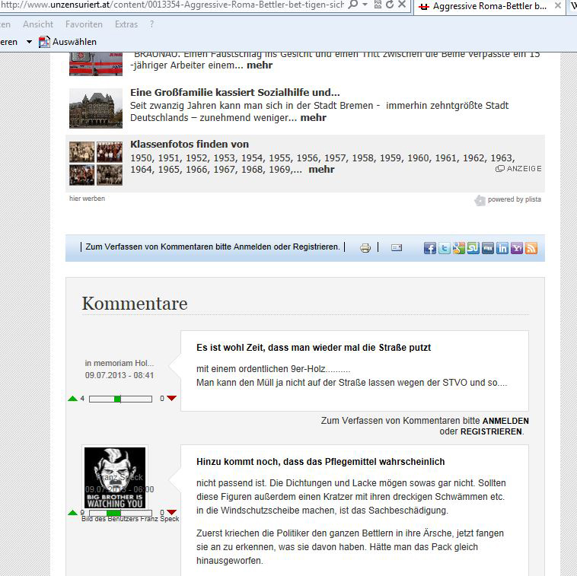Click first comment's vote rating bar
577x576 pixels.
pyautogui.click(x=121, y=399)
